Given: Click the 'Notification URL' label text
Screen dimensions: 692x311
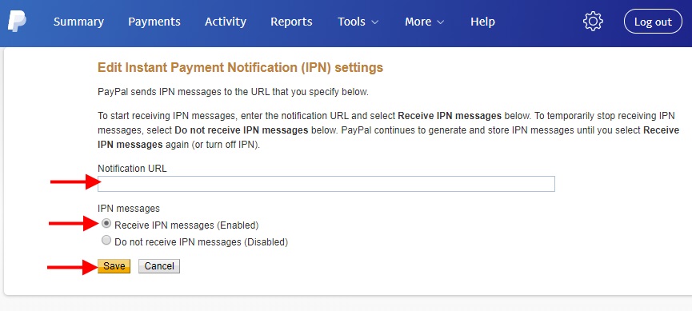Looking at the screenshot, I should point(132,169).
